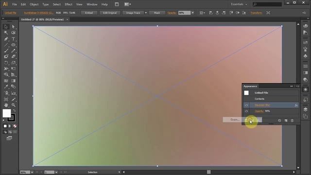The height and width of the screenshot is (175, 311).
Task: Open status bar Selection info arrow
Action: point(119,172)
